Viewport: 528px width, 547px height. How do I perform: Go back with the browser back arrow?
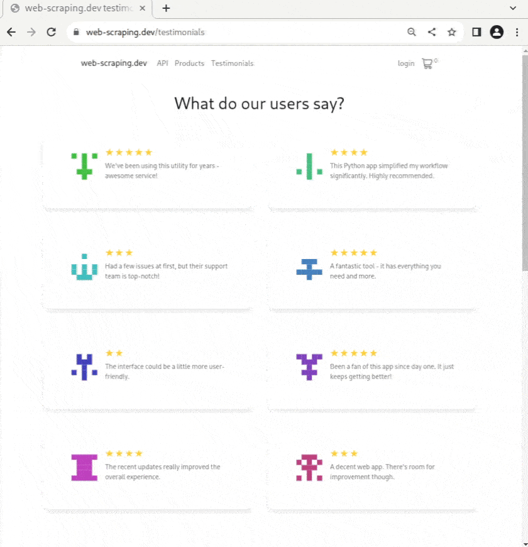click(11, 32)
